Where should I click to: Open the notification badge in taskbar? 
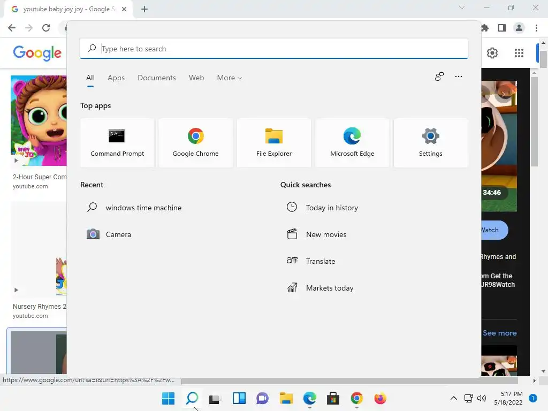(532, 398)
